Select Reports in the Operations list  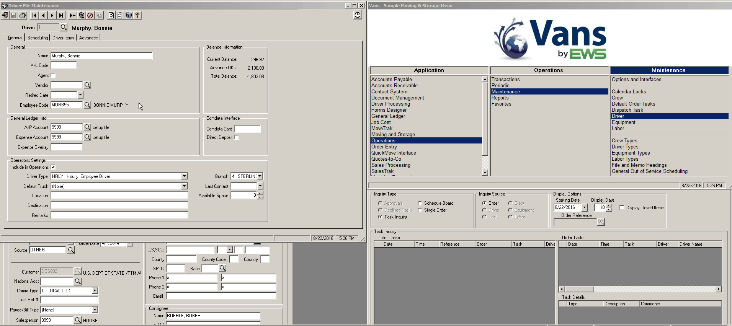(x=500, y=98)
